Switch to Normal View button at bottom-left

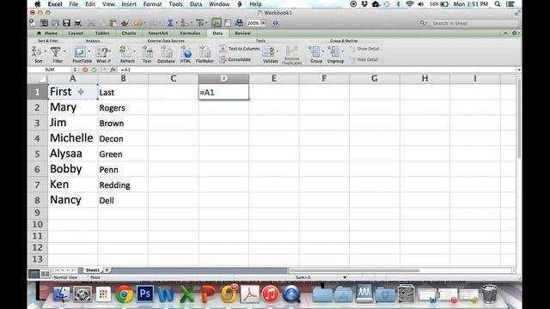34,274
